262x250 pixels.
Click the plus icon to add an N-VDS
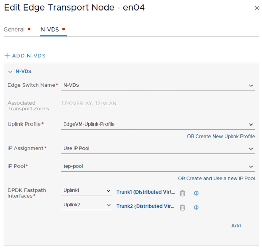point(7,56)
